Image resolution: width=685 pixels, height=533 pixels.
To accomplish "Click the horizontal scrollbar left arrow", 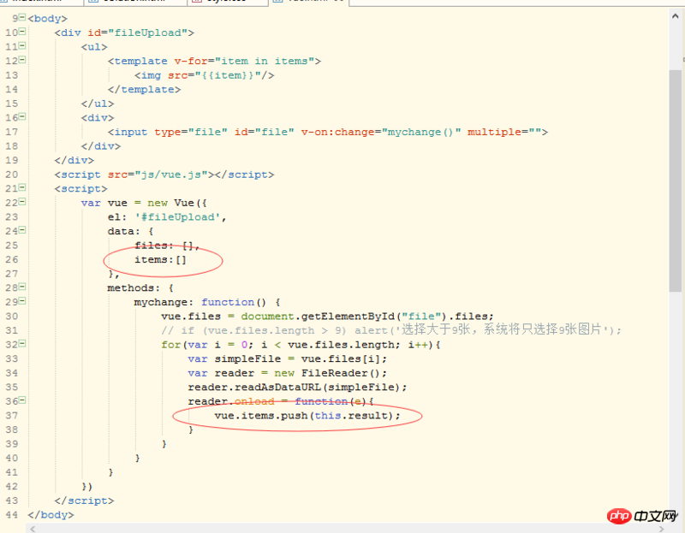I will coord(33,529).
